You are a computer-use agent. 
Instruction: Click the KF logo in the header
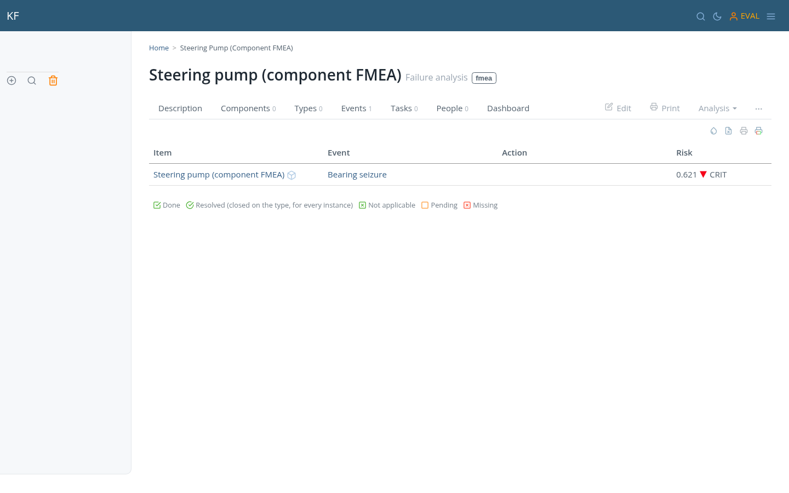13,16
